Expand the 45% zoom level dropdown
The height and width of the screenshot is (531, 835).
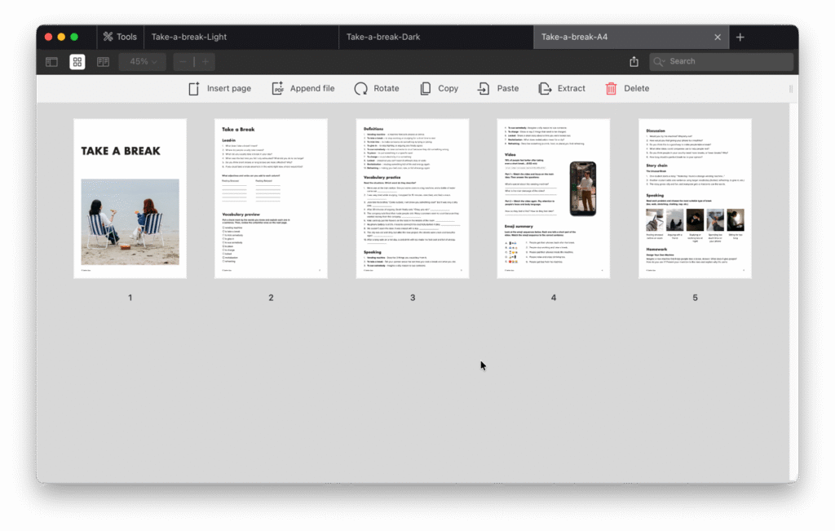pyautogui.click(x=143, y=61)
